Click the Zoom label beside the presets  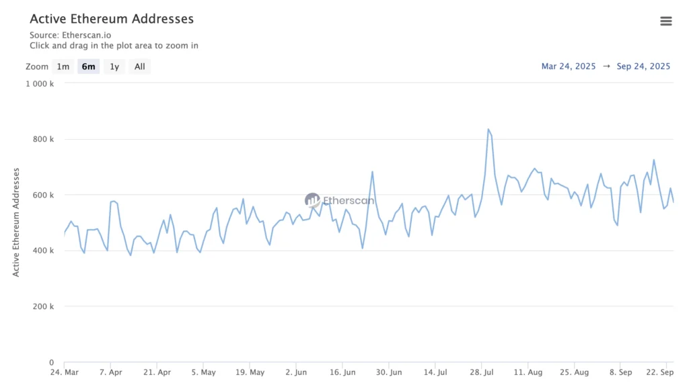point(37,67)
